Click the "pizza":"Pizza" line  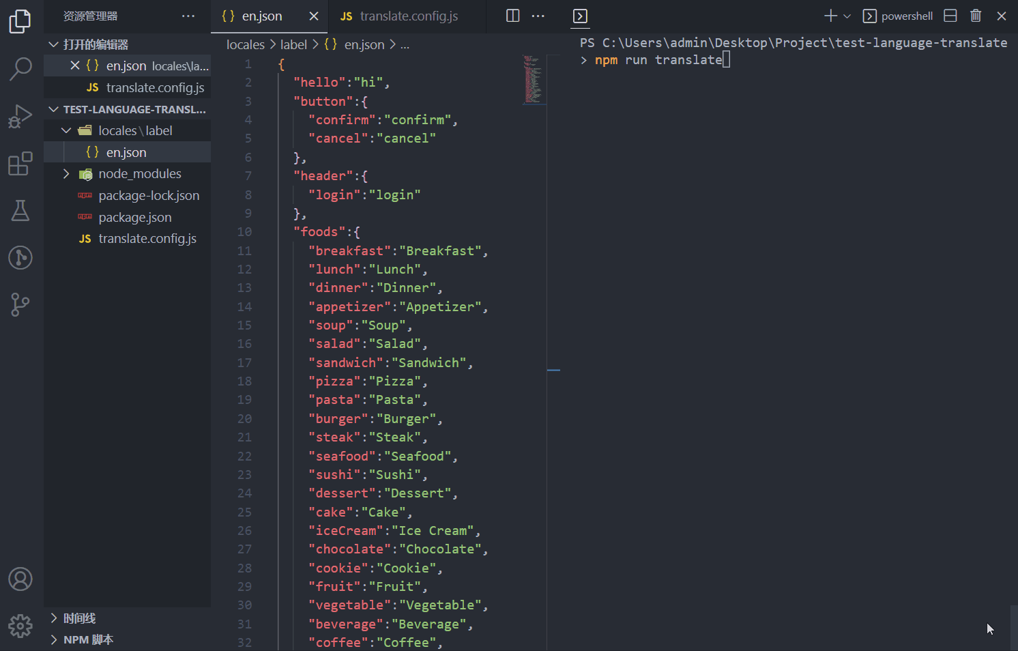[368, 381]
